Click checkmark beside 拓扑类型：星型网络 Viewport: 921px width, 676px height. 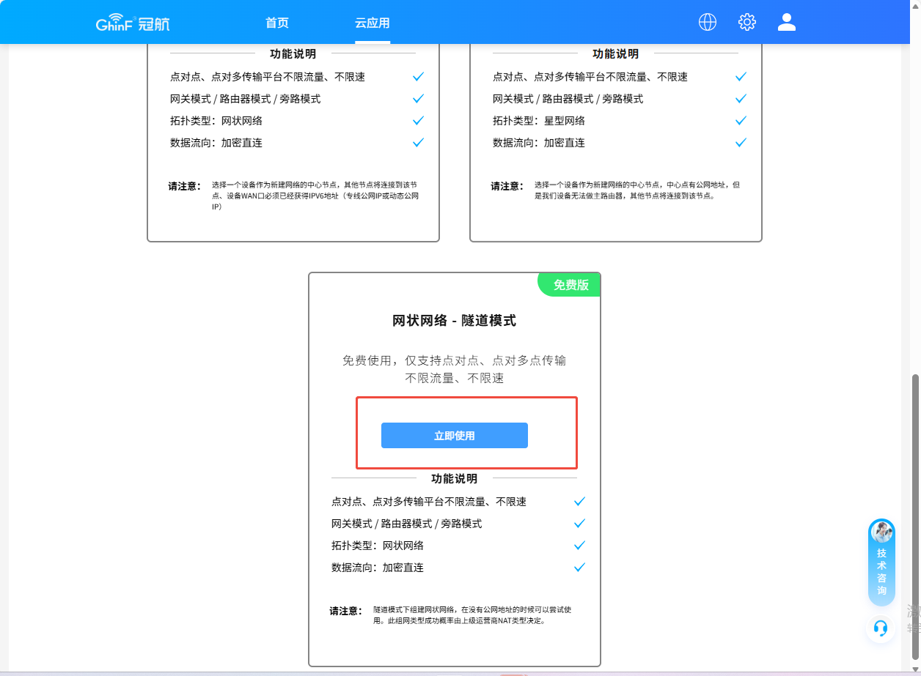tap(741, 121)
